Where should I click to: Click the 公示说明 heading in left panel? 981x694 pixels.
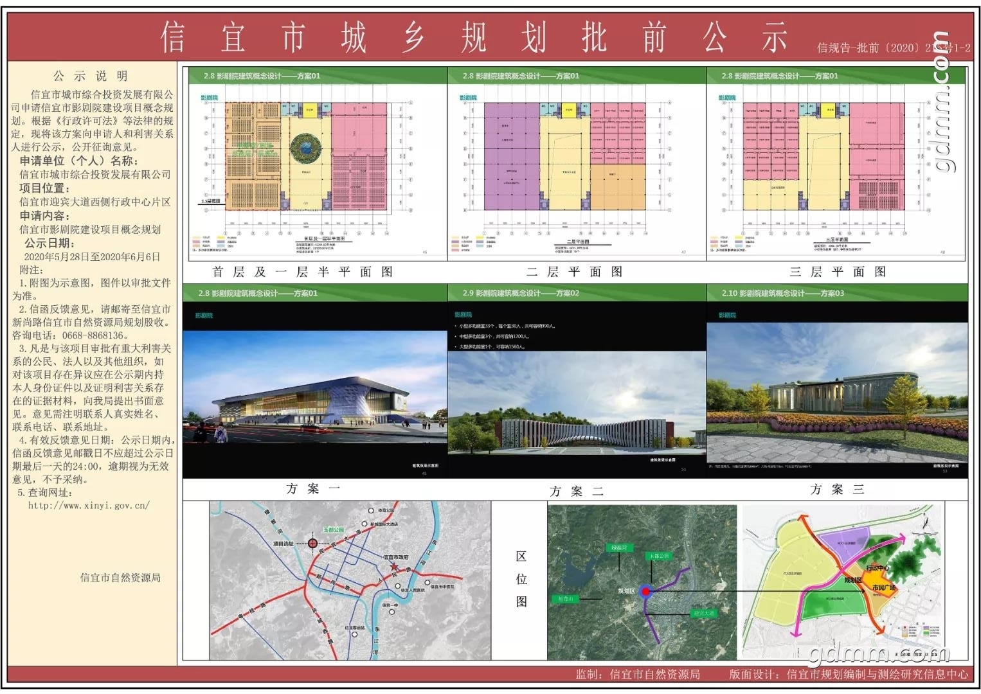click(x=91, y=76)
